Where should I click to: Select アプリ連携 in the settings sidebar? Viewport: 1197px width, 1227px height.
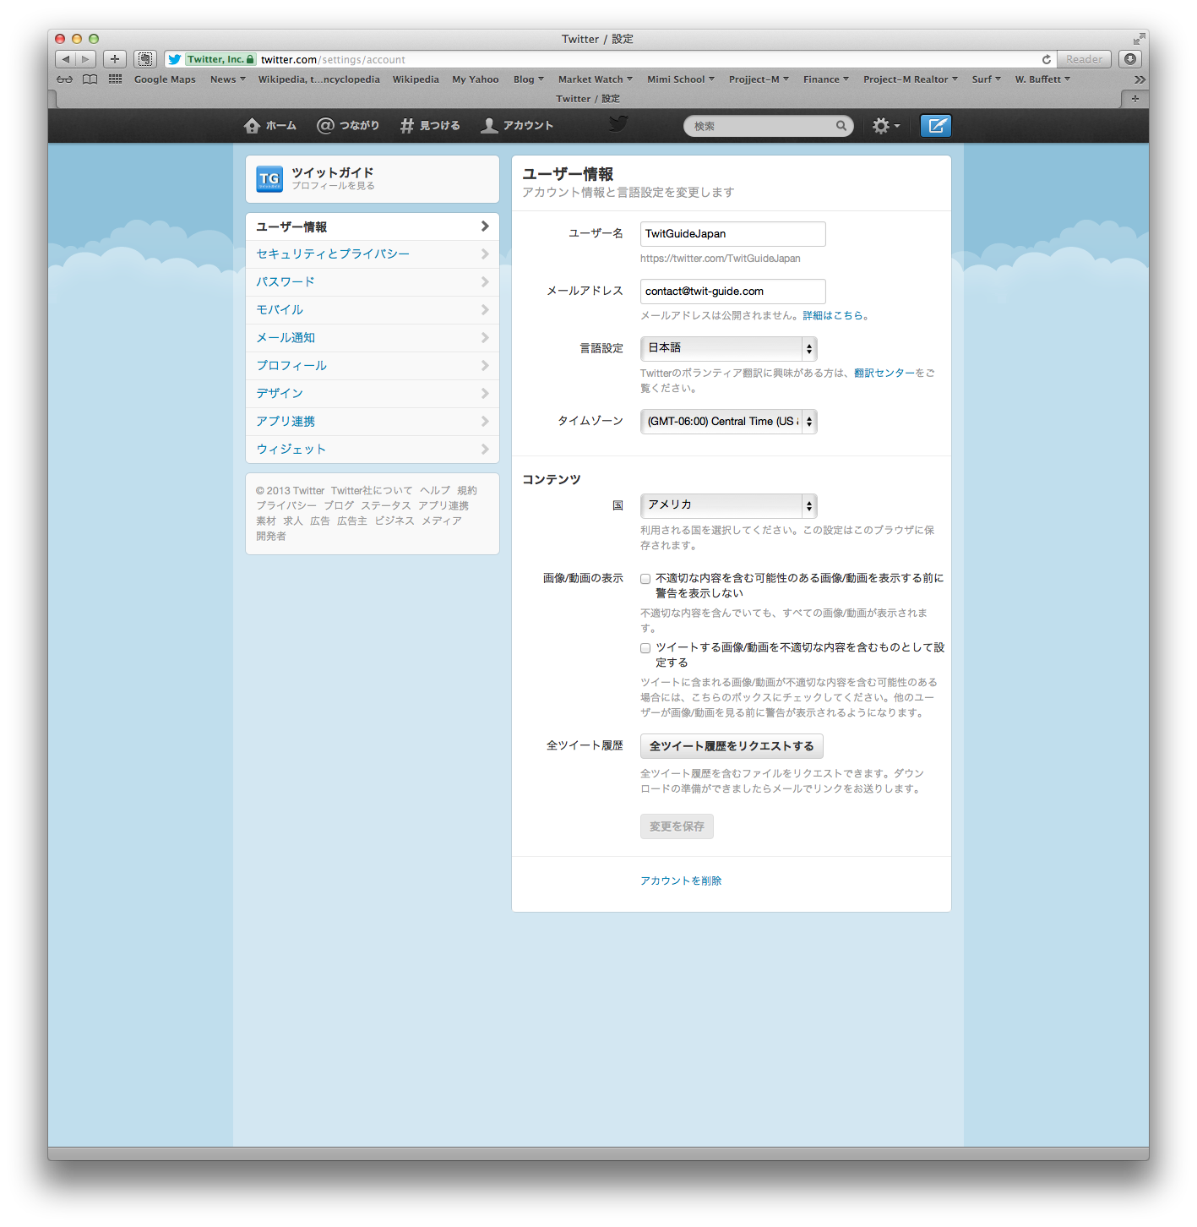tap(373, 422)
